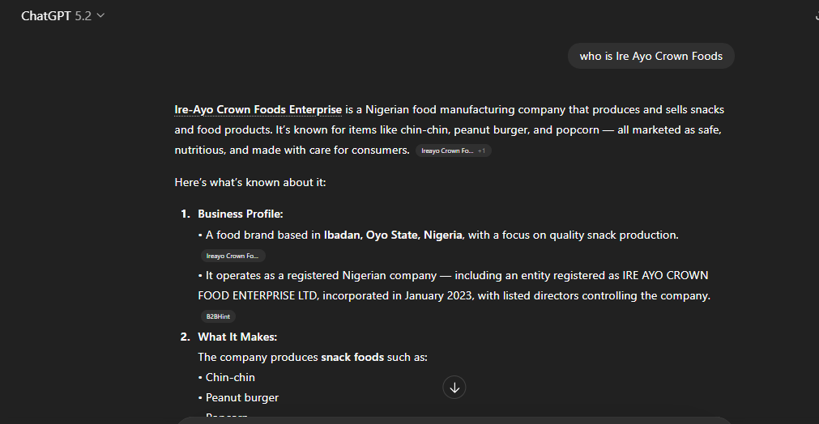Click the 'Chin-chin' bullet item
The width and height of the screenshot is (819, 424).
coord(230,377)
